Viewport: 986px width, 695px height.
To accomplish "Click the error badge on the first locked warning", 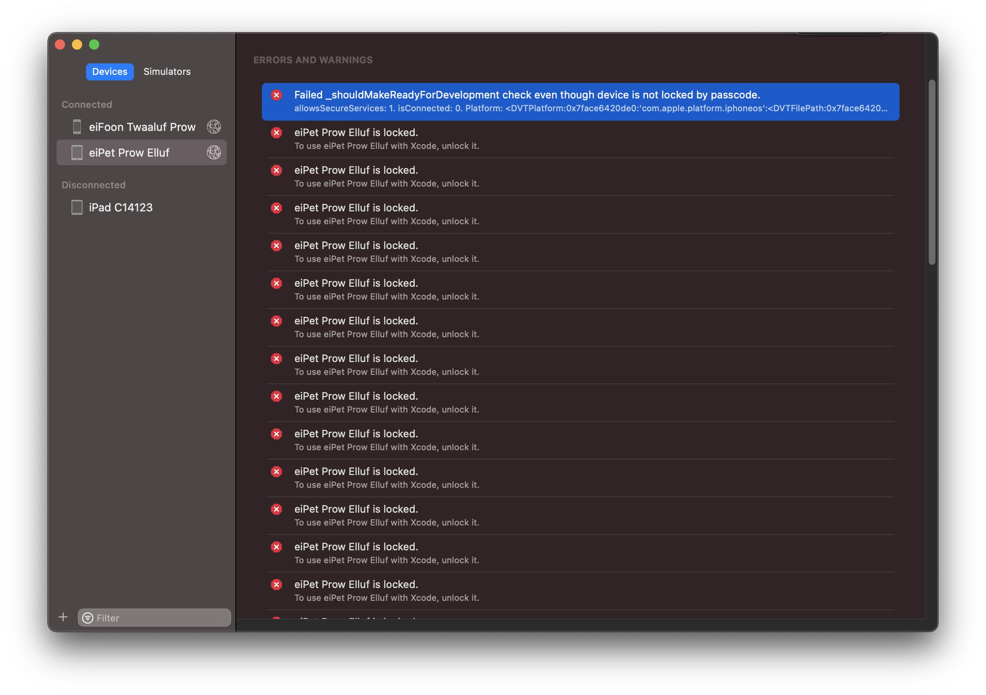I will 276,133.
